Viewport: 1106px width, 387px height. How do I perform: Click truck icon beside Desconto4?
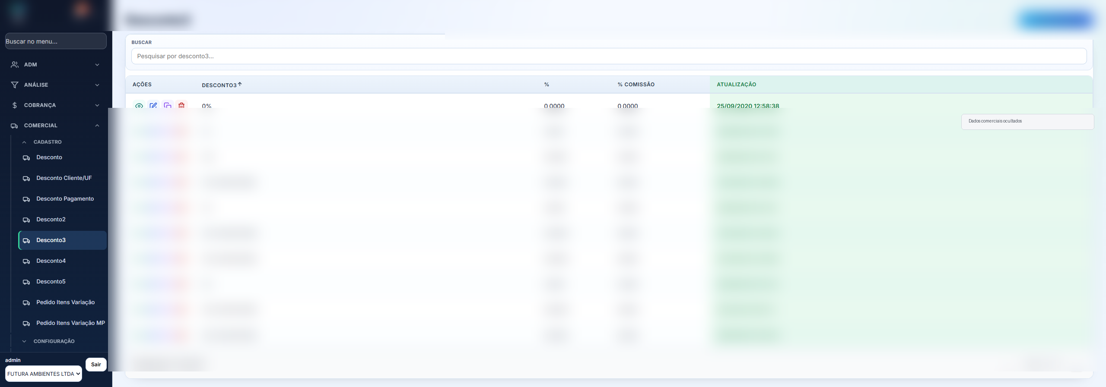[x=26, y=261]
